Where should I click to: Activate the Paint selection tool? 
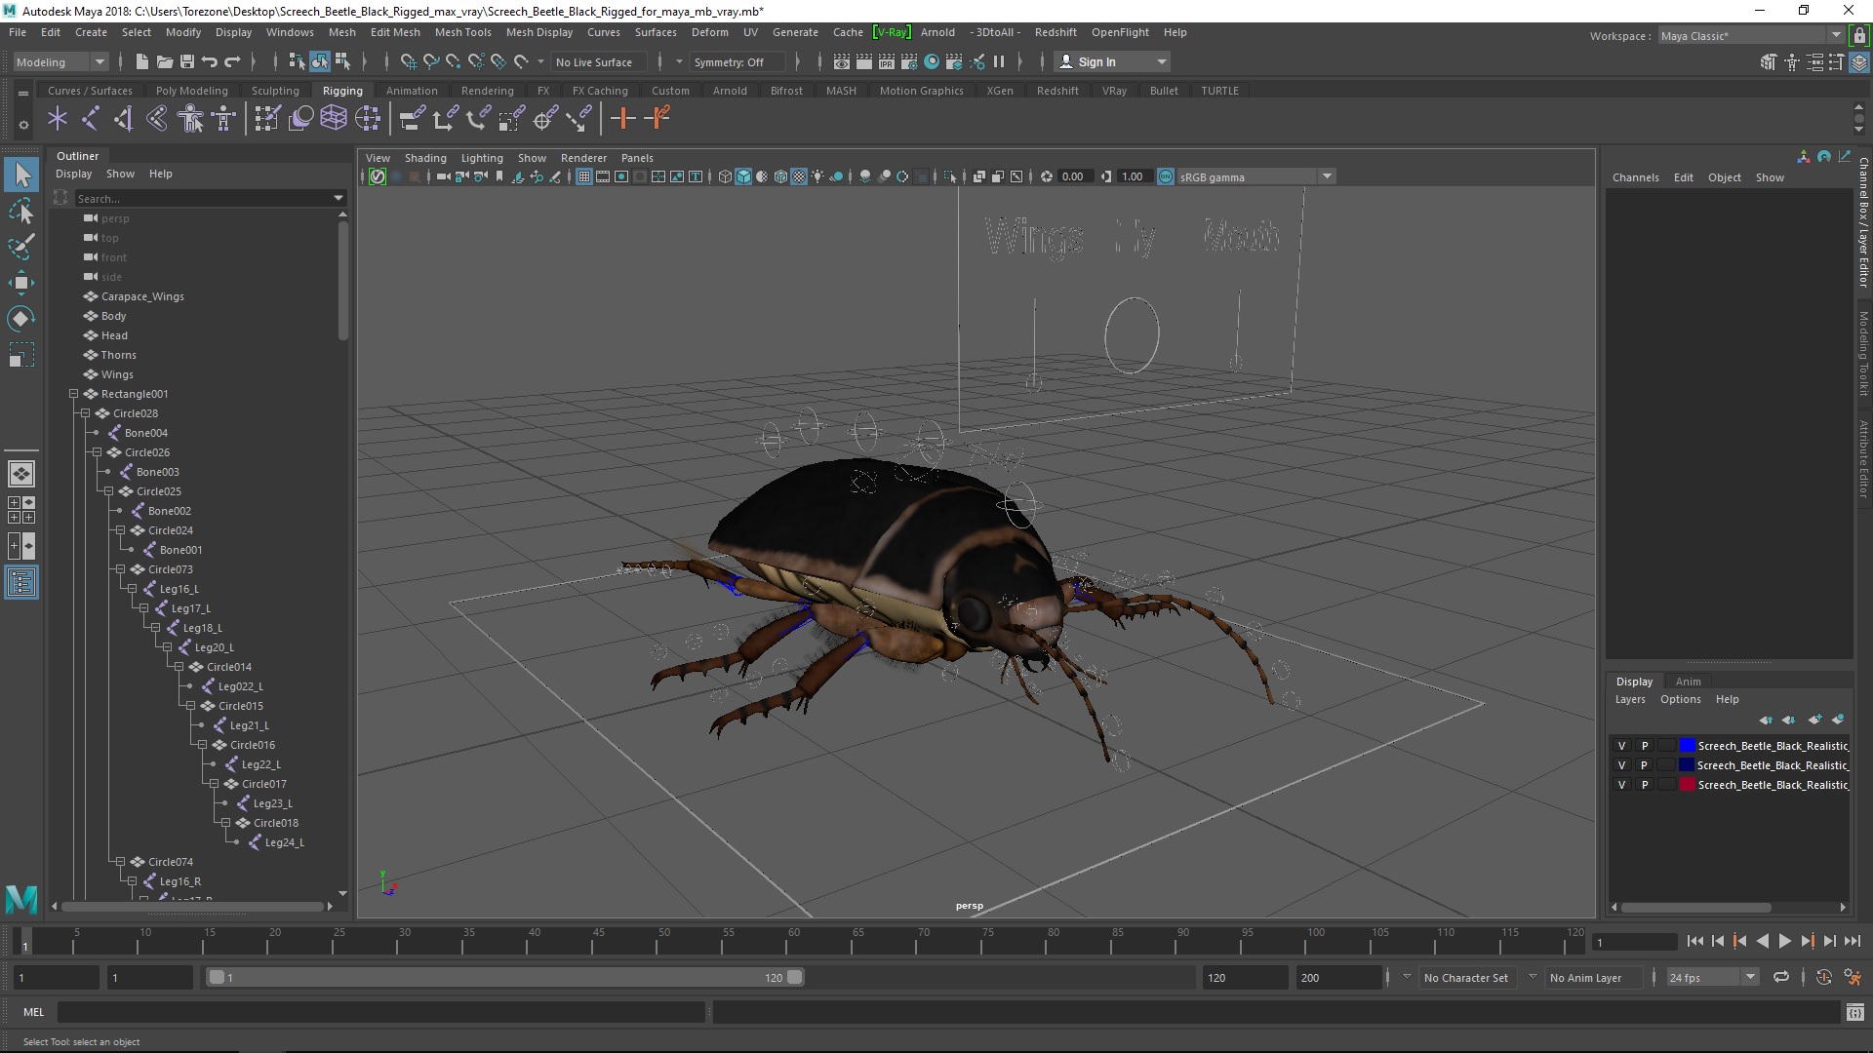click(x=21, y=247)
